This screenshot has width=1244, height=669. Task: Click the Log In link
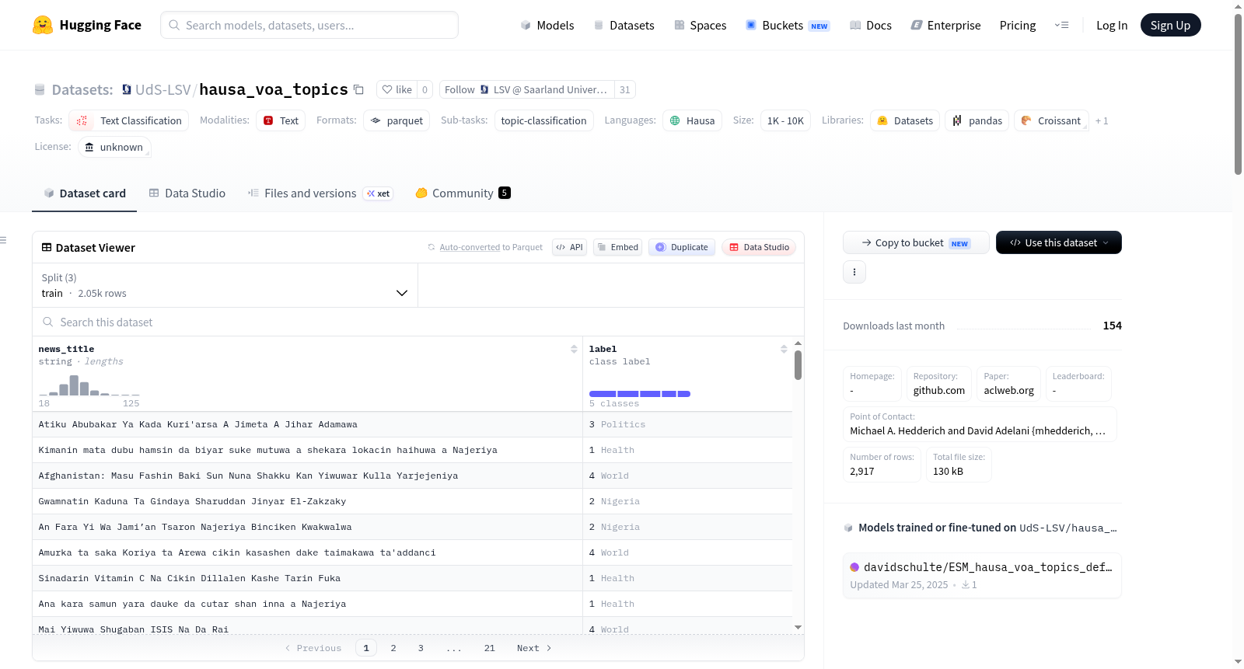pos(1112,25)
